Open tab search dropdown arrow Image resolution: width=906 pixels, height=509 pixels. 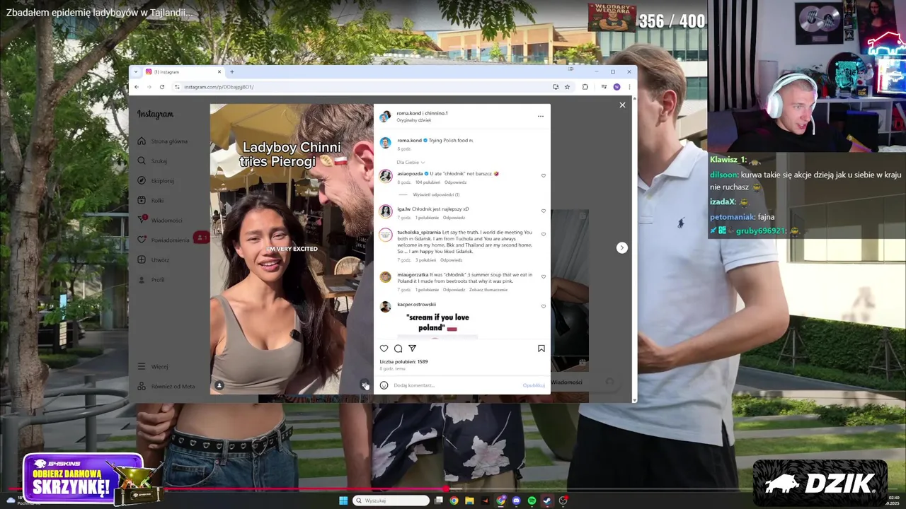pos(136,72)
